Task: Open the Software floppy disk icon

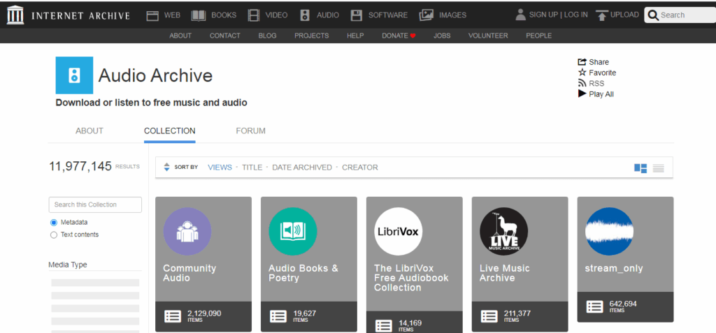Action: pyautogui.click(x=357, y=15)
